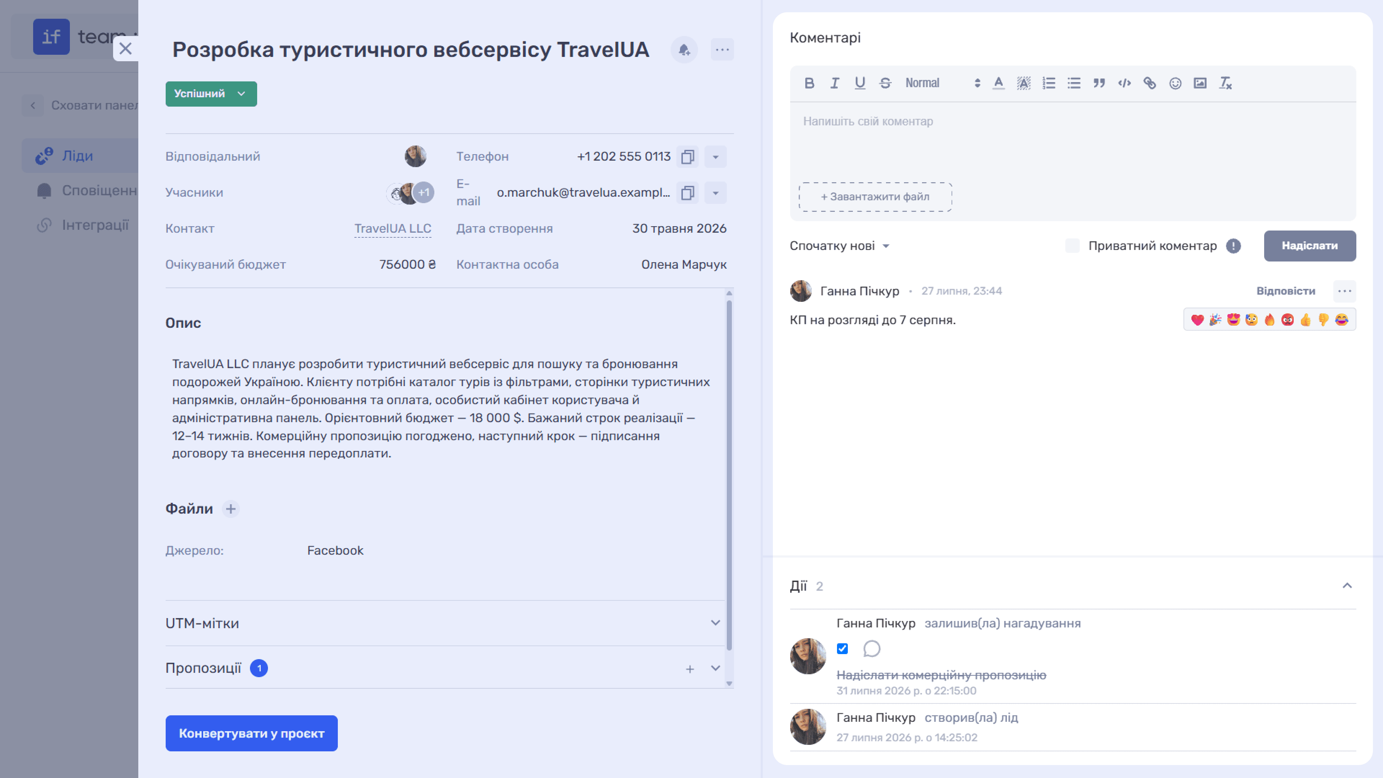Expand the Пропозиції section
The width and height of the screenshot is (1383, 778).
tap(715, 669)
